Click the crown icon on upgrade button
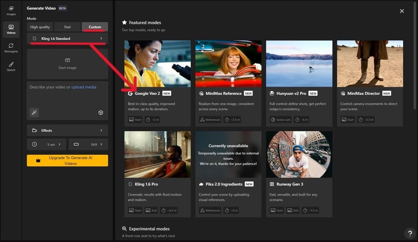Viewport: 418px width, 242px height. pyautogui.click(x=38, y=161)
